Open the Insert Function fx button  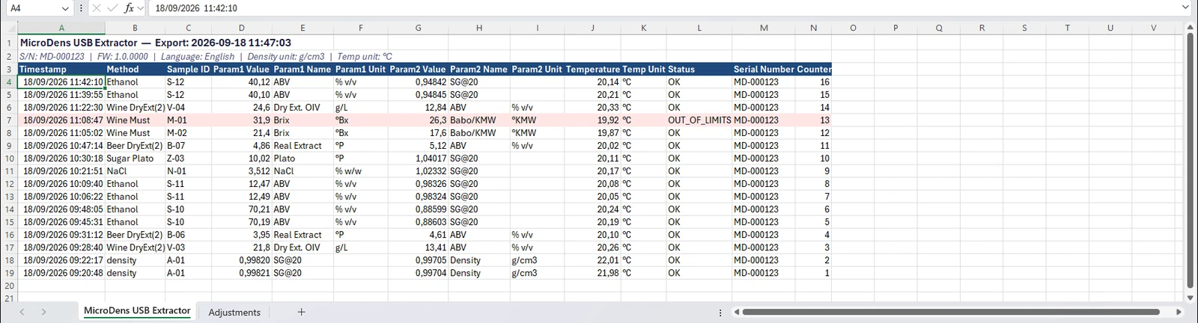click(129, 8)
